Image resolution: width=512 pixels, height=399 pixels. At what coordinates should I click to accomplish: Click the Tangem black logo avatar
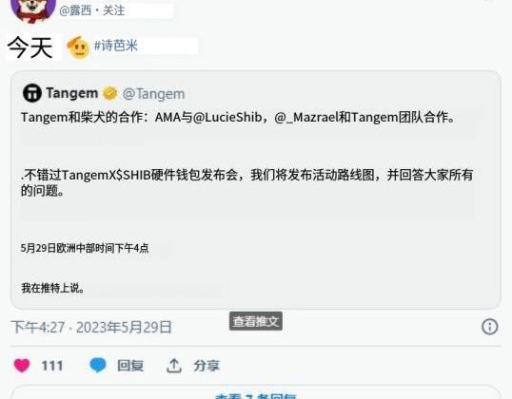(x=32, y=93)
